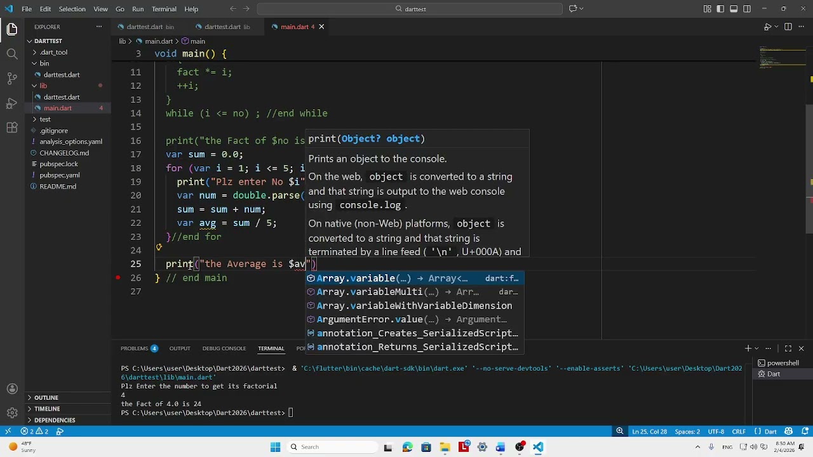Image resolution: width=813 pixels, height=457 pixels.
Task: Click the UTF-8 encoding selector
Action: (716, 432)
